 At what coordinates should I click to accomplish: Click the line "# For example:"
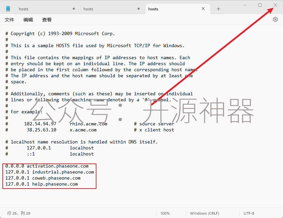pyautogui.click(x=24, y=112)
